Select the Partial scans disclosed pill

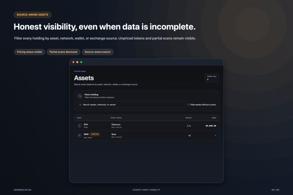[63, 52]
